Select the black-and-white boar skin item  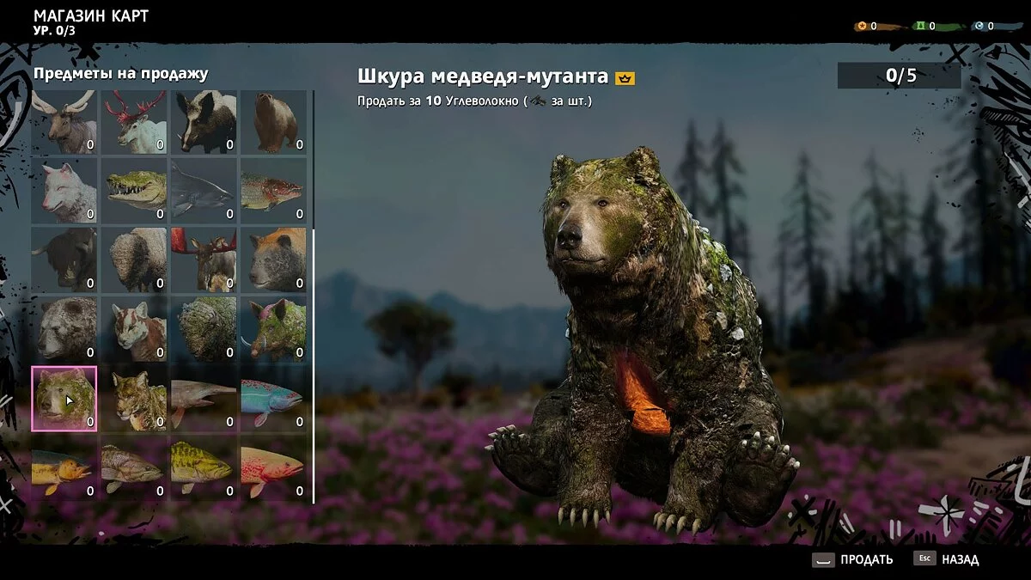pos(204,122)
